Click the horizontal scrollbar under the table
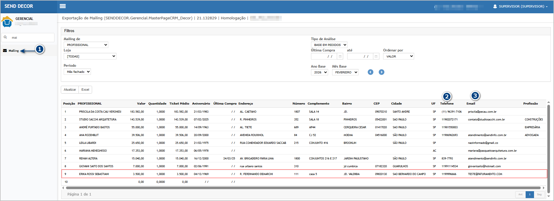 [303, 188]
